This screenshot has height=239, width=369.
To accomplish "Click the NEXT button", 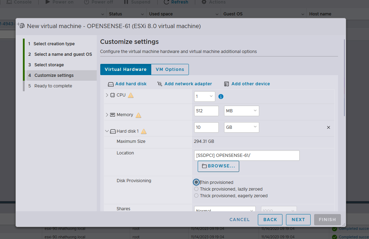I will (298, 220).
